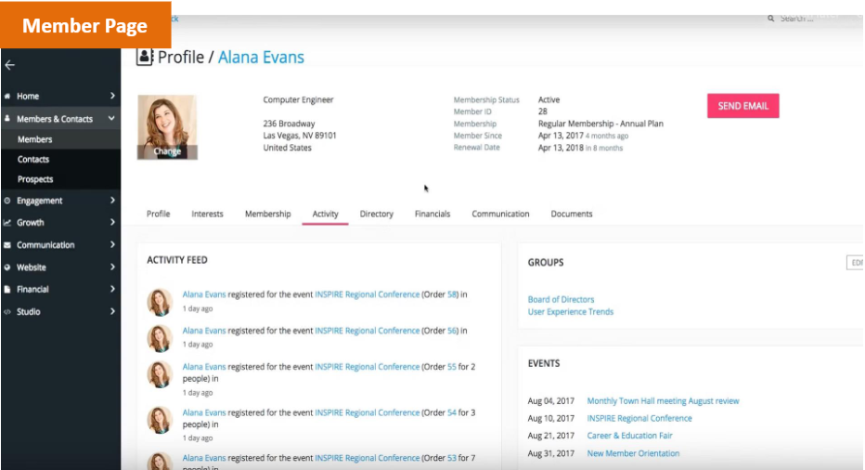The height and width of the screenshot is (470, 865).
Task: Switch to the Directory tab
Action: coord(377,215)
